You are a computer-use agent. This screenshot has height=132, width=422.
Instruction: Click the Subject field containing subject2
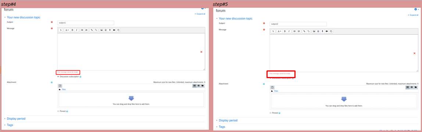click(298, 24)
